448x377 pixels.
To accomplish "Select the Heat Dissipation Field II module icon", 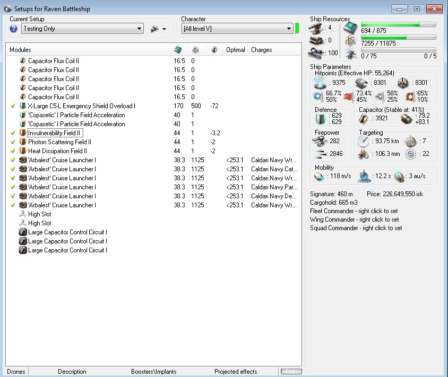I will coord(23,151).
